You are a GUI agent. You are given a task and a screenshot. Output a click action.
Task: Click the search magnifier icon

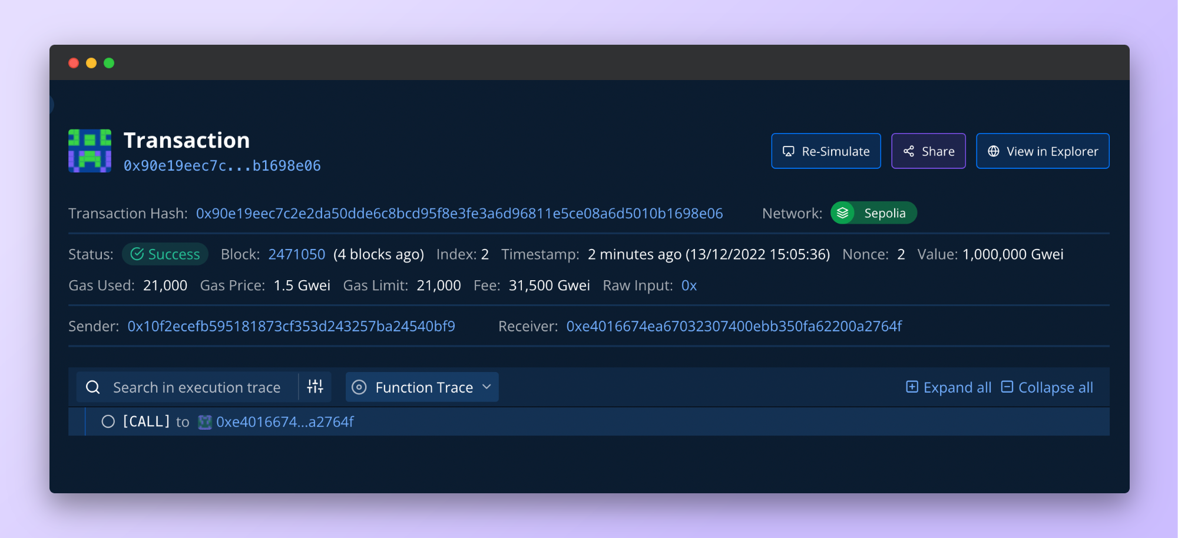tap(93, 387)
